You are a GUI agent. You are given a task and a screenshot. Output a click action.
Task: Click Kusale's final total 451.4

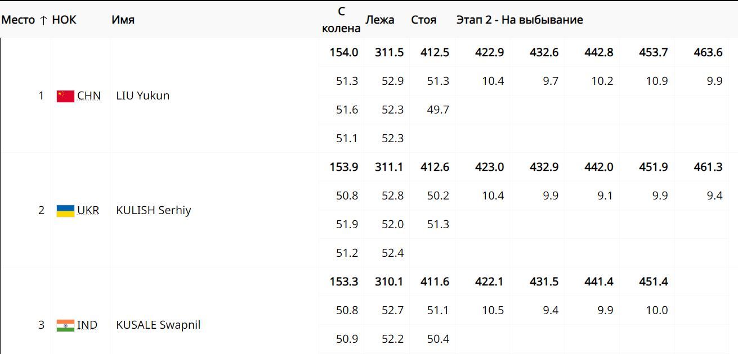pyautogui.click(x=653, y=282)
